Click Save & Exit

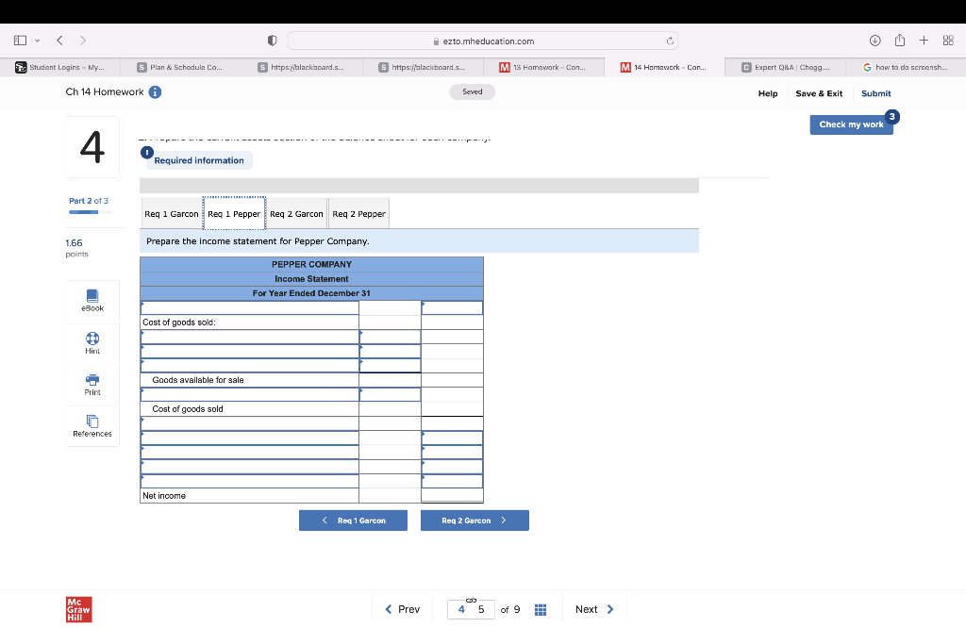(x=819, y=93)
